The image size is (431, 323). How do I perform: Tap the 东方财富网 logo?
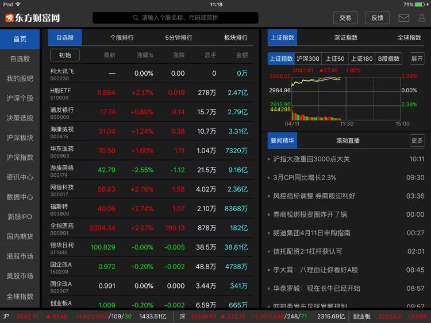[x=32, y=18]
